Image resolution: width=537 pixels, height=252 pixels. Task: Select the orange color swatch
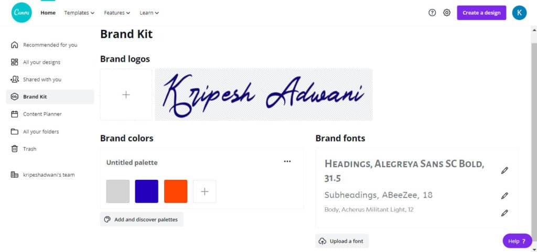coord(176,191)
